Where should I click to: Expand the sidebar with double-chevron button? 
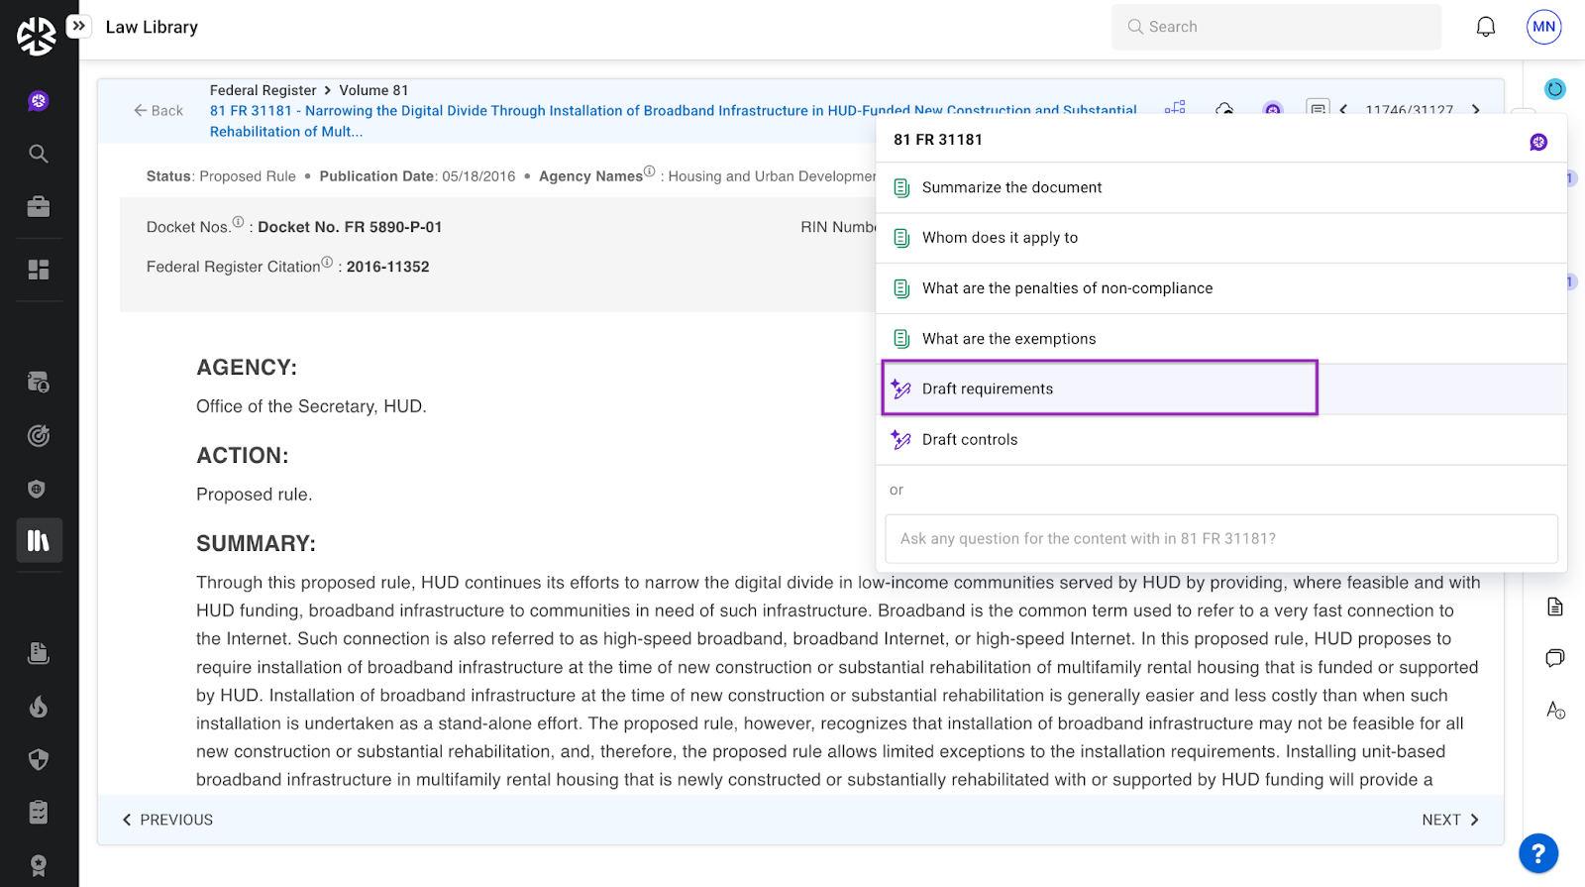(79, 26)
